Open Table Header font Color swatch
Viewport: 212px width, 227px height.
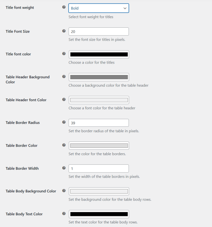(x=99, y=100)
